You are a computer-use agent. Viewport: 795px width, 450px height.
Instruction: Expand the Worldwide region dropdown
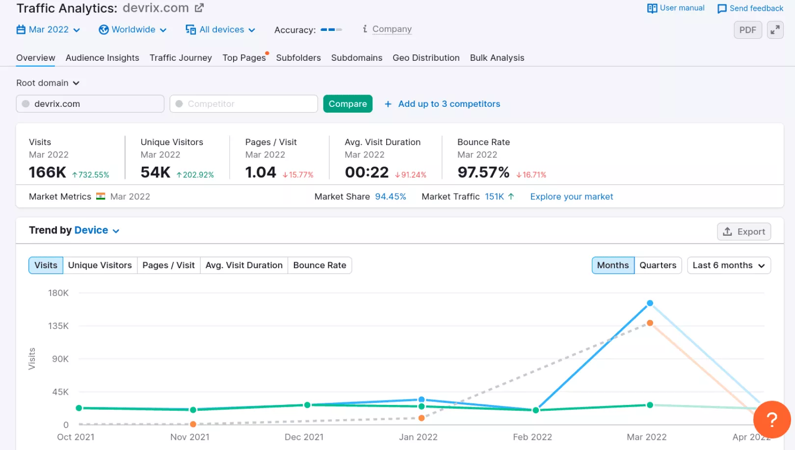pos(132,29)
